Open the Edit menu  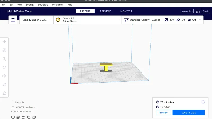pyautogui.click(x=11, y=5)
